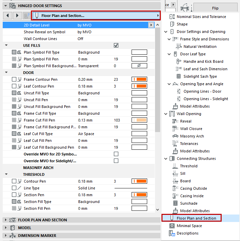
Task: Collapse the Door Leaf Type node
Action: pyautogui.click(x=169, y=54)
